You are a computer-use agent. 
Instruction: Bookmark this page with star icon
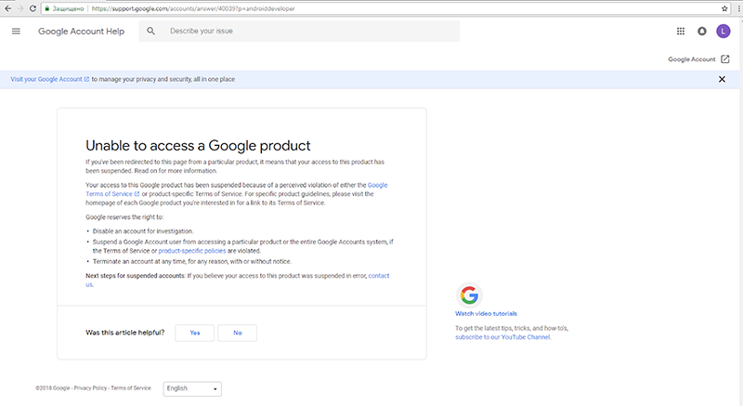coord(724,8)
